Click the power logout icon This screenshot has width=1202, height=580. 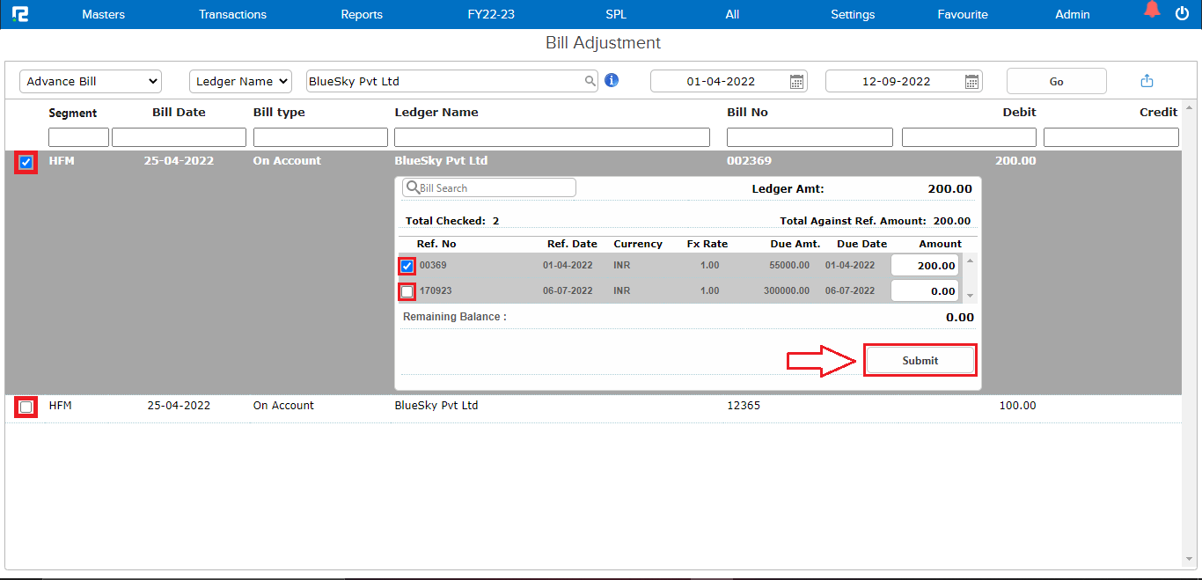(x=1182, y=13)
